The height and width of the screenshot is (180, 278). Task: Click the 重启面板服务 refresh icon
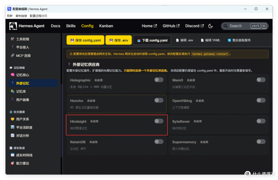click(x=229, y=40)
